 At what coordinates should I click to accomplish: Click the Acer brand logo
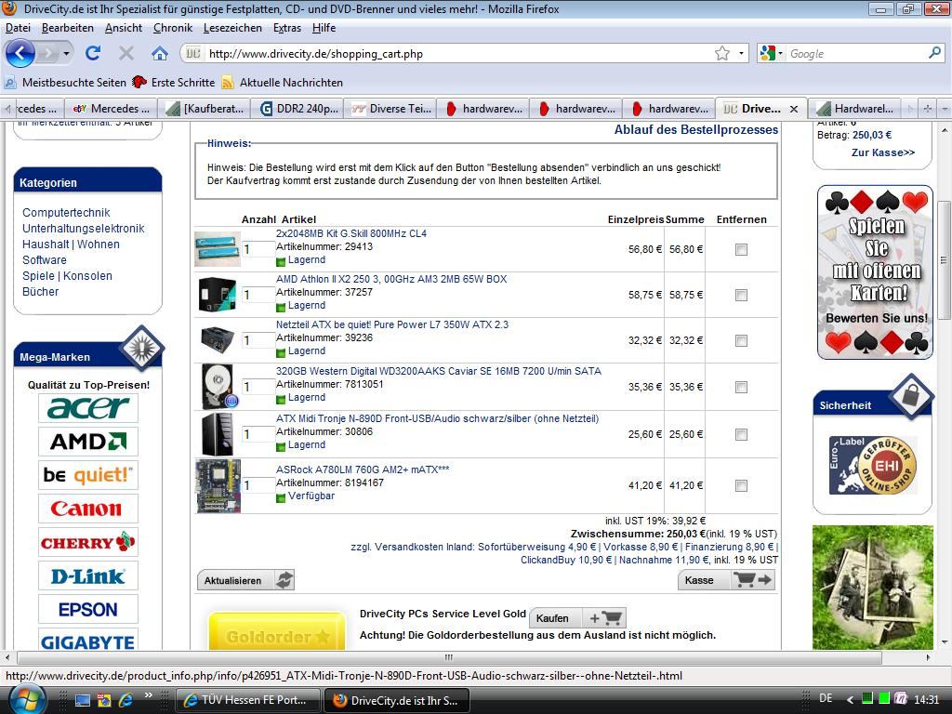88,408
